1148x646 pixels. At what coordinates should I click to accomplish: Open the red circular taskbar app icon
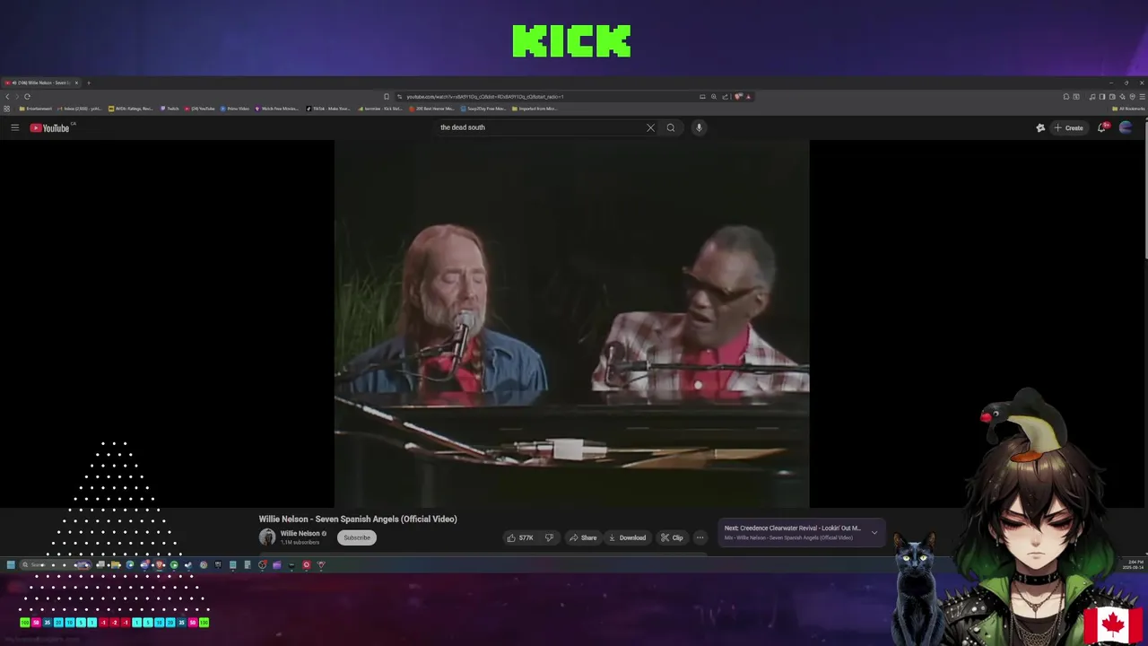[x=306, y=565]
